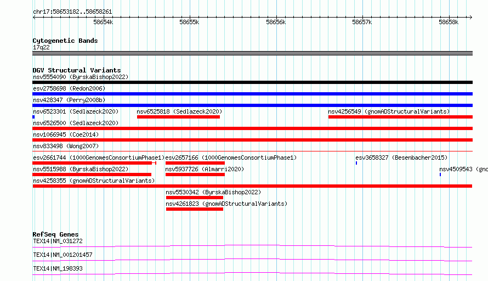
Task: Click the red nsv1066945 variant bar
Action: click(x=252, y=140)
